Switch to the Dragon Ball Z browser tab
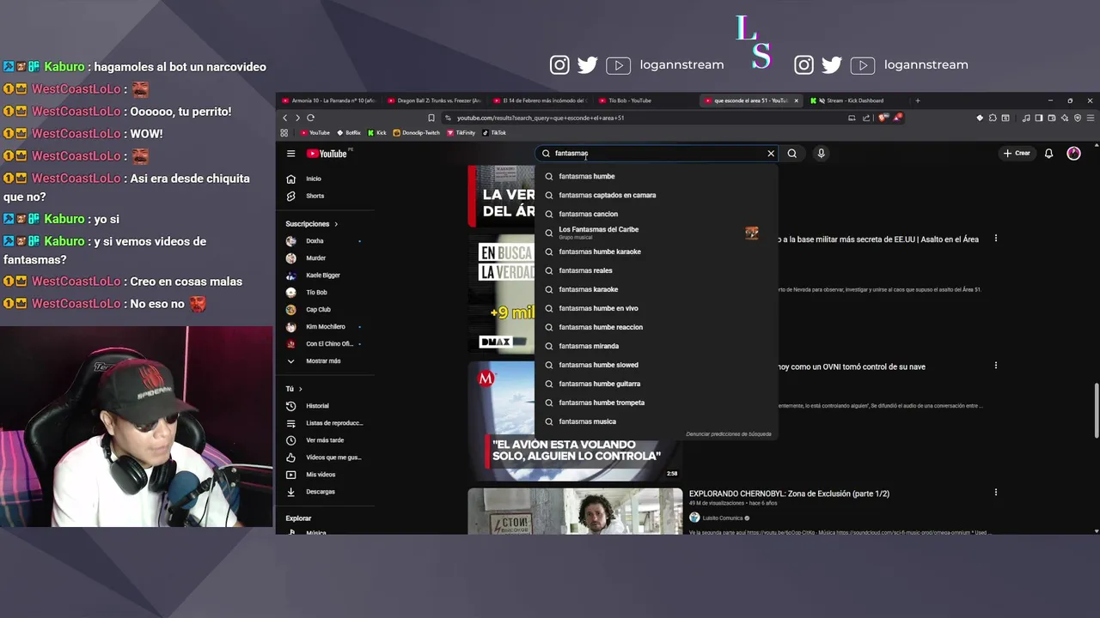Viewport: 1100px width, 618px height. click(x=434, y=100)
